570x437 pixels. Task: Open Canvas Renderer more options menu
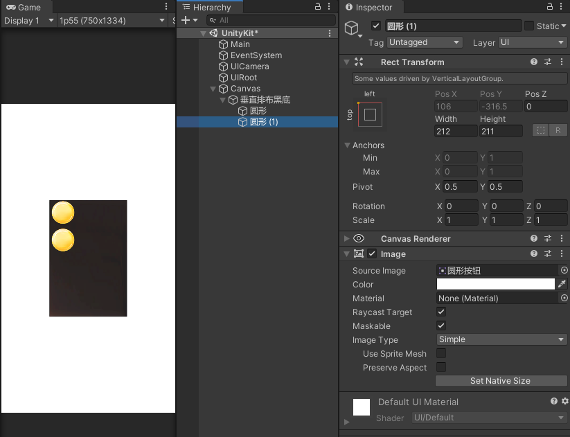click(x=562, y=238)
